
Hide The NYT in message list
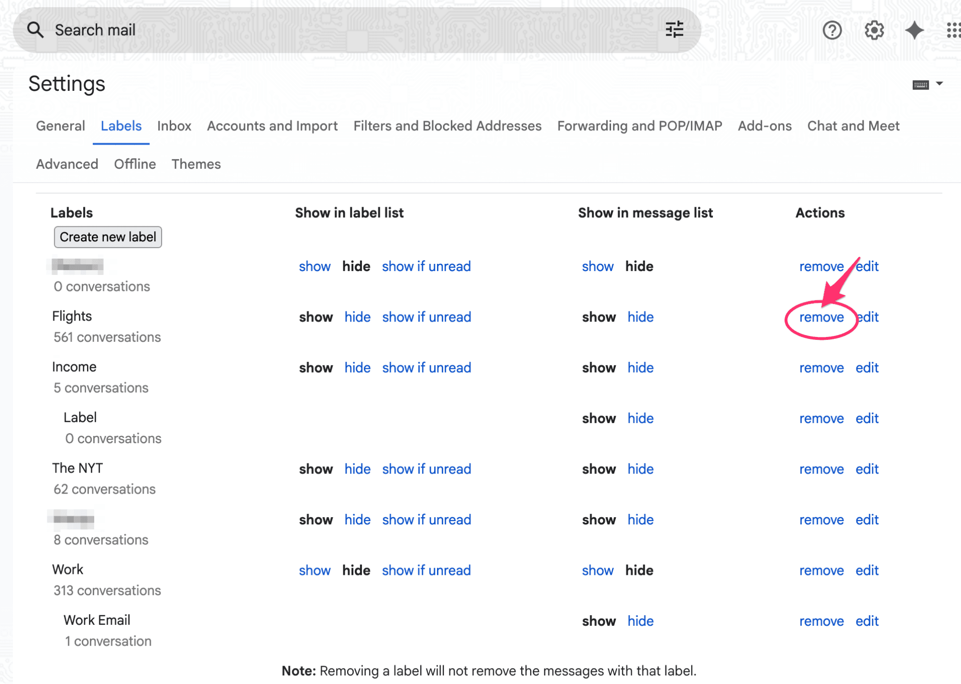640,469
